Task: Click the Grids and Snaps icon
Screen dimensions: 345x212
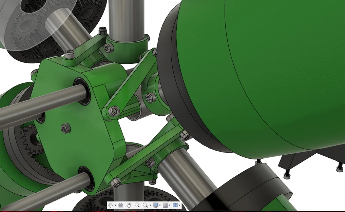Action: pos(165,205)
